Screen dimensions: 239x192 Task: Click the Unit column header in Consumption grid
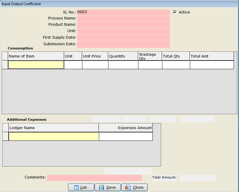click(73, 56)
